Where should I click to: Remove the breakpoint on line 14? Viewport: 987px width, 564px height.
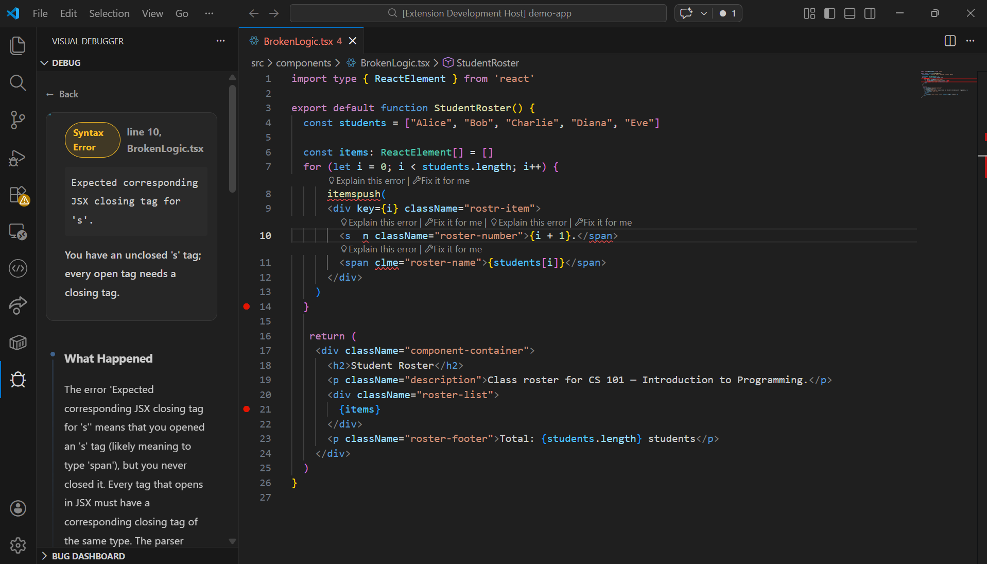247,306
